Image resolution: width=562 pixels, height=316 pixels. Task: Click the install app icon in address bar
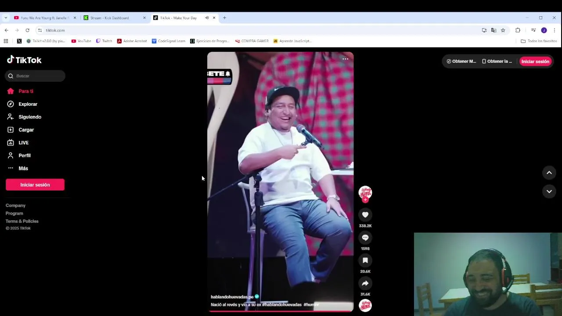pyautogui.click(x=484, y=30)
